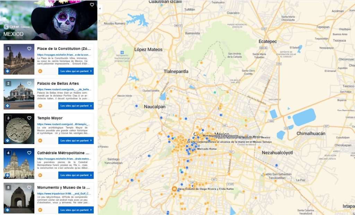Open the routard.com link under Palacio de Bellas Artes
The height and width of the screenshot is (215, 355).
click(64, 90)
